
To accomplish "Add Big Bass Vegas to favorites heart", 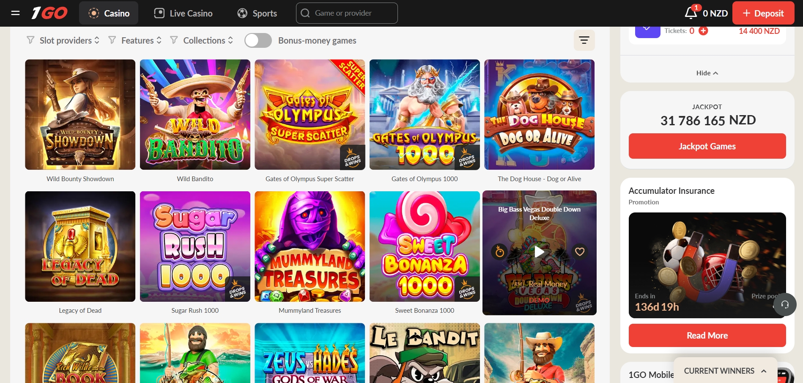I will click(x=580, y=252).
